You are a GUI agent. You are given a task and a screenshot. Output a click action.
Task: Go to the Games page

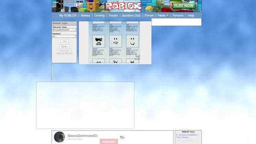[x=85, y=16]
